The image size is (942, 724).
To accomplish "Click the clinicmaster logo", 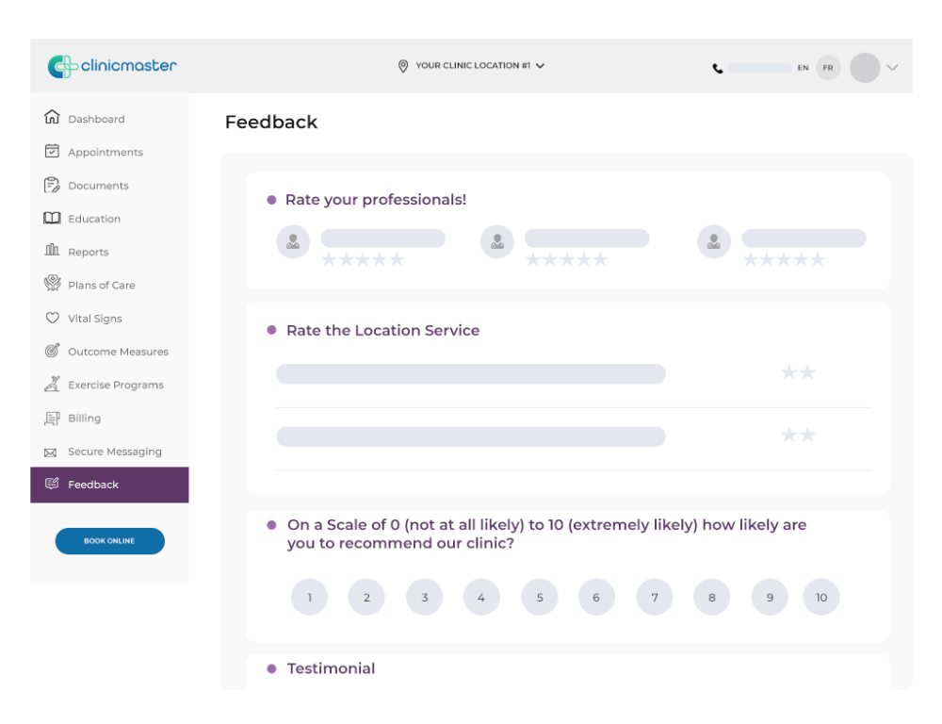I will tap(111, 66).
